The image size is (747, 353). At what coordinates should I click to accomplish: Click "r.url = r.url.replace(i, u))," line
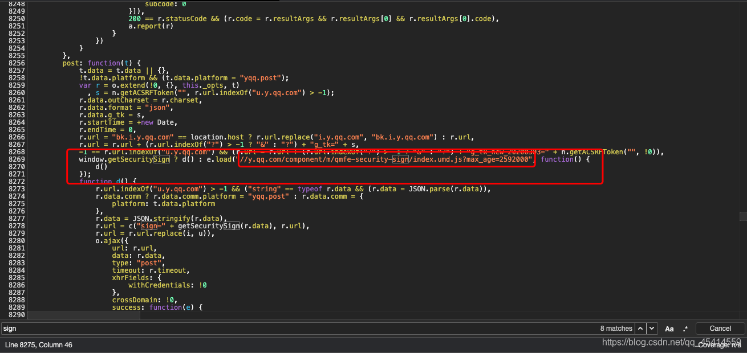click(155, 233)
